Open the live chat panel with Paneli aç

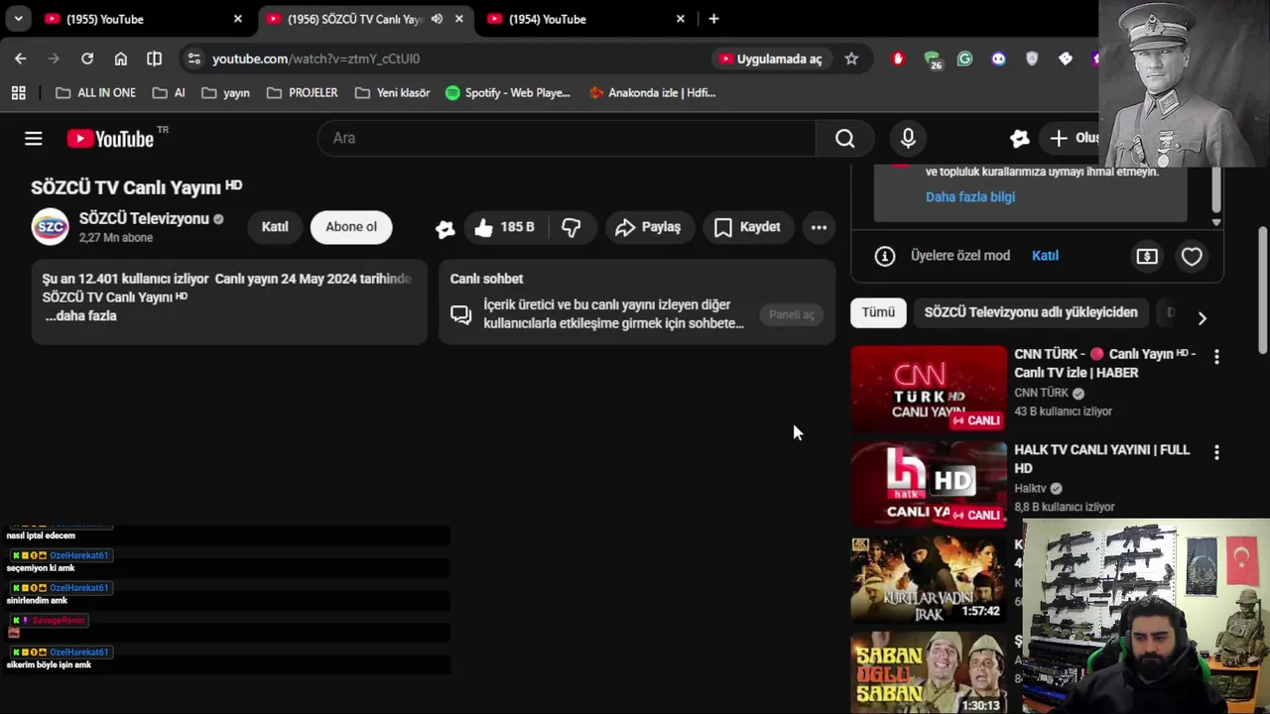(x=792, y=314)
